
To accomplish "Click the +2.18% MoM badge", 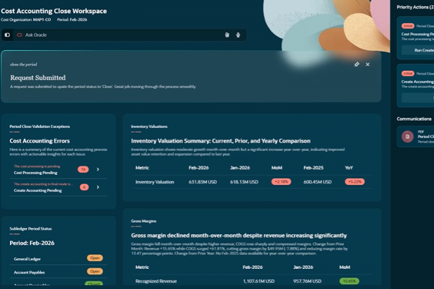I will 281,182.
